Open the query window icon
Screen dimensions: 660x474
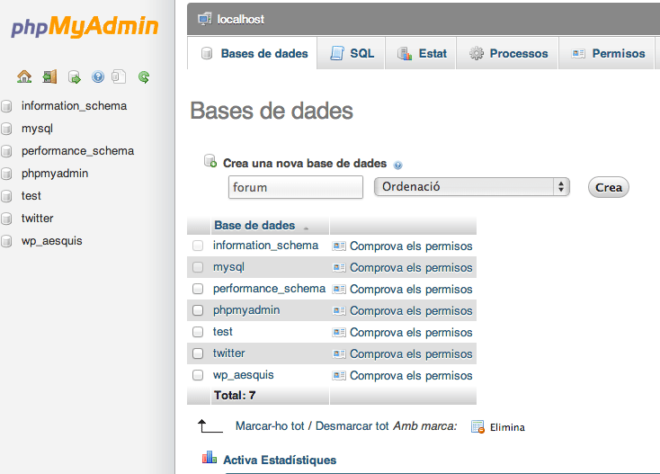(x=74, y=77)
